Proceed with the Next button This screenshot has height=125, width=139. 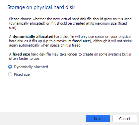tap(98, 119)
